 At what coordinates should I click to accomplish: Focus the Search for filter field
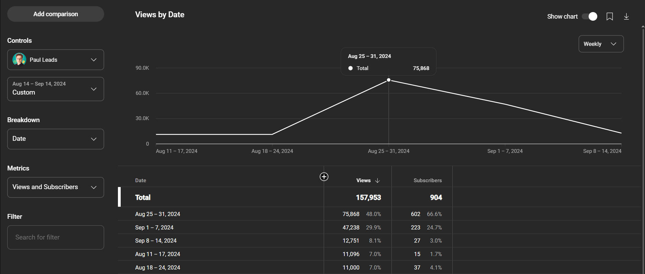(x=55, y=237)
